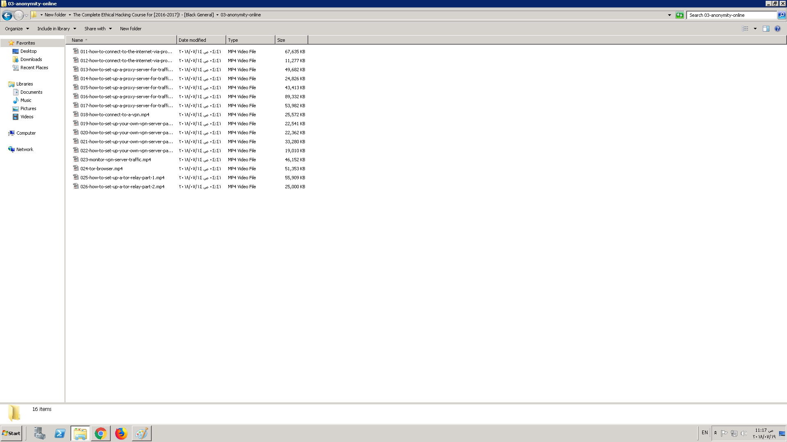
Task: Open Downloads in Favorites sidebar
Action: [x=31, y=59]
